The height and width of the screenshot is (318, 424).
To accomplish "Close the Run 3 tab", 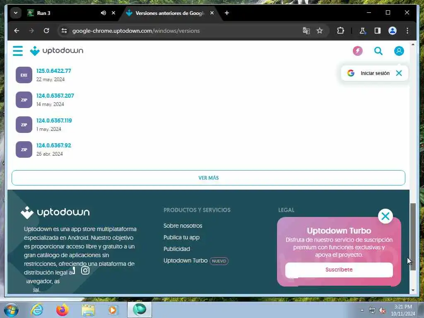I will (x=113, y=13).
